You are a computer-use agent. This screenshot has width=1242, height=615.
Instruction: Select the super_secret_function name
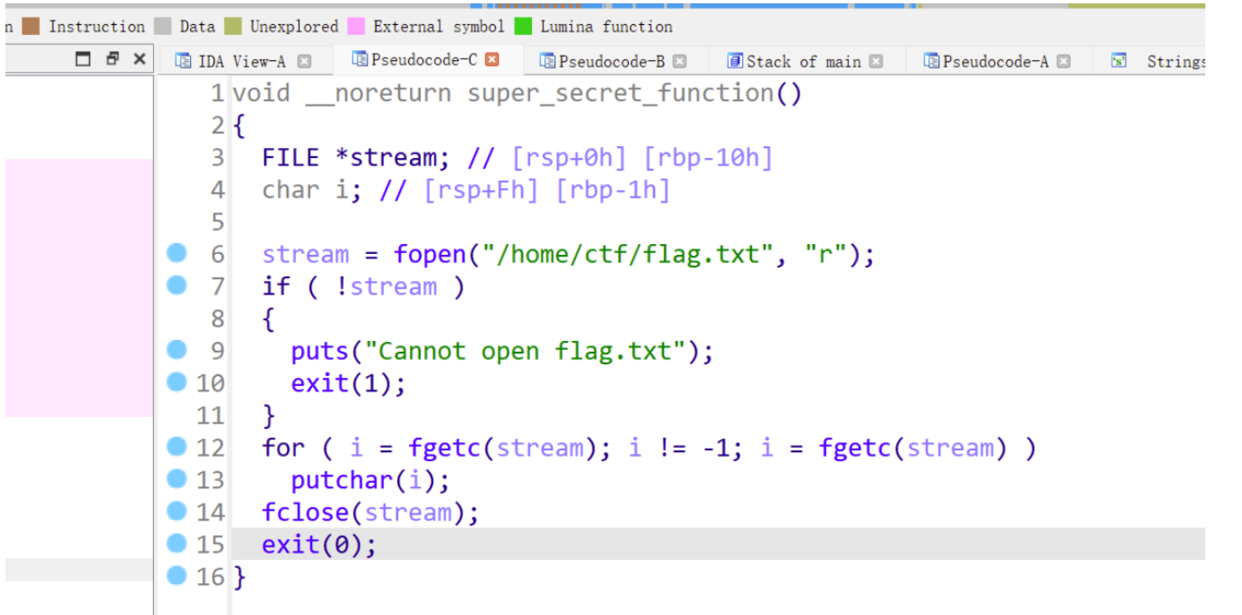pyautogui.click(x=621, y=94)
